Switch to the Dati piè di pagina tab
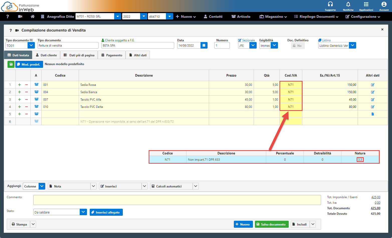Image resolution: width=392 pixels, height=238 pixels. [79, 55]
